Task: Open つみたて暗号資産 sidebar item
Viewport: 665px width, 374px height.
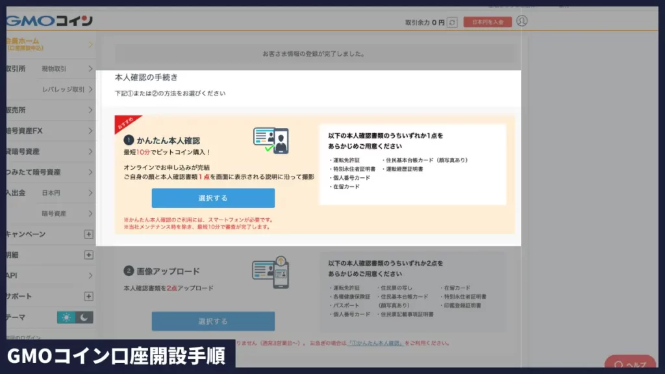Action: click(x=33, y=172)
